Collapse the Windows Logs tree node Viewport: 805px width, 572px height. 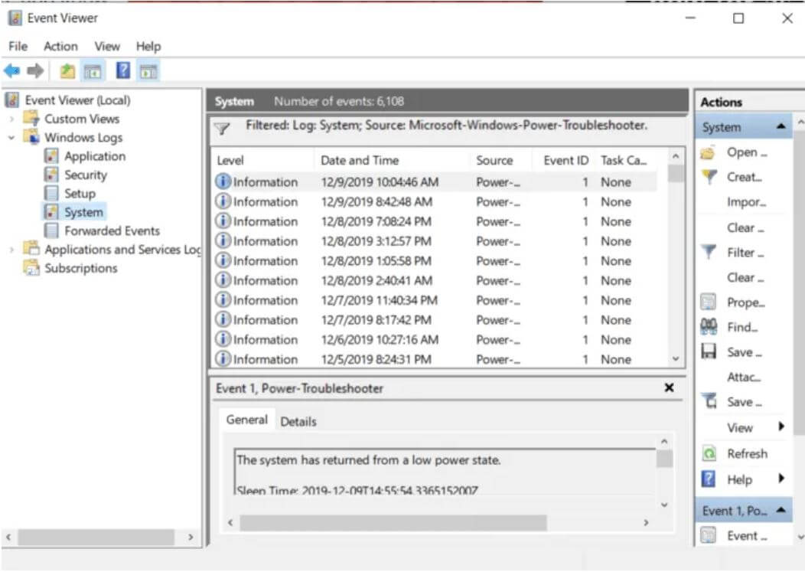click(x=11, y=138)
